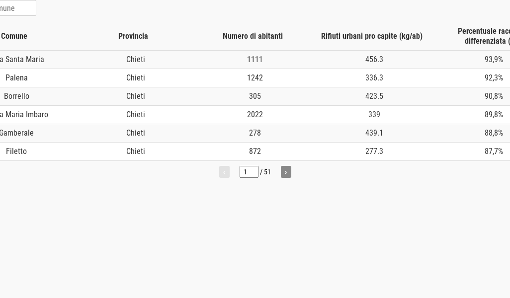Click the disabled previous page arrow
This screenshot has height=298, width=510.
(x=224, y=172)
